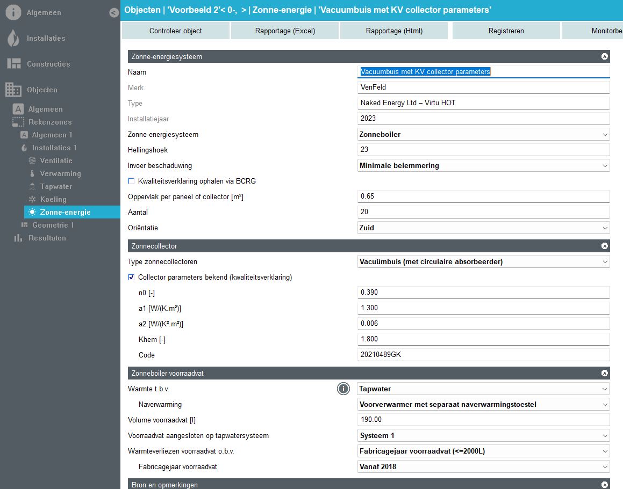The image size is (623, 489).
Task: Click the Algemeen info icon in sidebar
Action: point(13,12)
